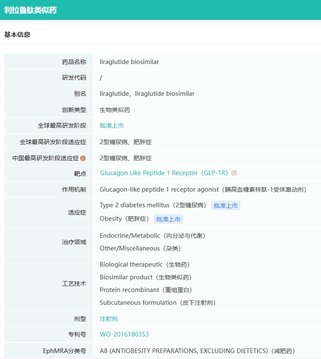Viewport: 321px width, 359px height.
Task: Select the 利拉鲁肽类似药 page title
Action: tap(30, 10)
